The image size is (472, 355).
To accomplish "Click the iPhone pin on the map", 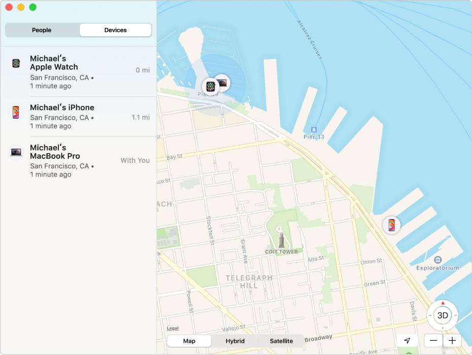I will (x=391, y=225).
